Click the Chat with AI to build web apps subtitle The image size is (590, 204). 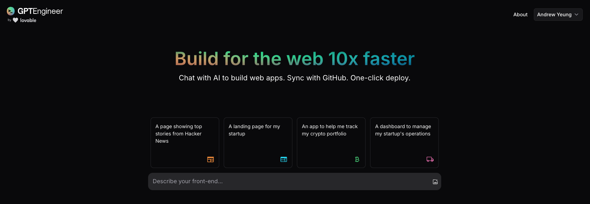(x=294, y=78)
